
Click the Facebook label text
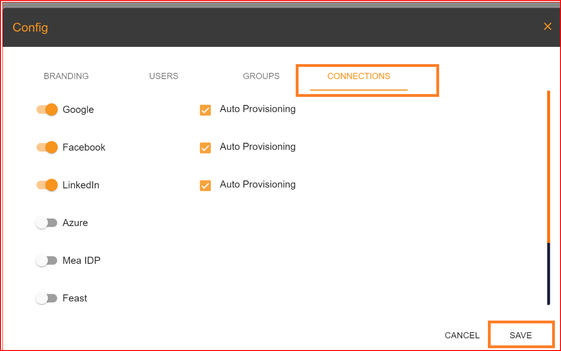point(84,147)
